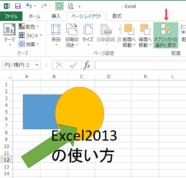Select row 12 header
This screenshot has height=178, width=186.
6,160
